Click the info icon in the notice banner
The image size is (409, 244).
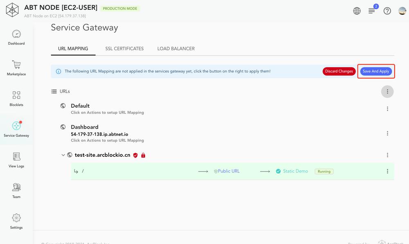[x=58, y=71]
